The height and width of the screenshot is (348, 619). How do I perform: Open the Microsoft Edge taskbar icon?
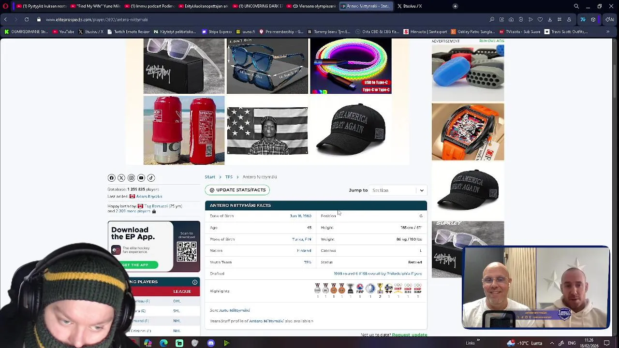click(163, 343)
